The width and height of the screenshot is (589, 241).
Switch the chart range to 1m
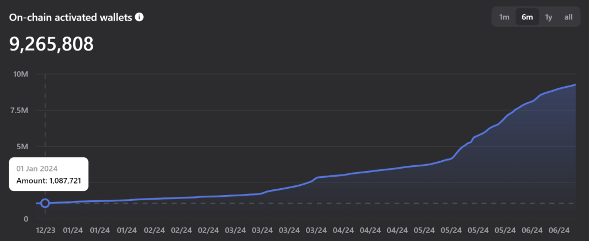click(x=504, y=17)
